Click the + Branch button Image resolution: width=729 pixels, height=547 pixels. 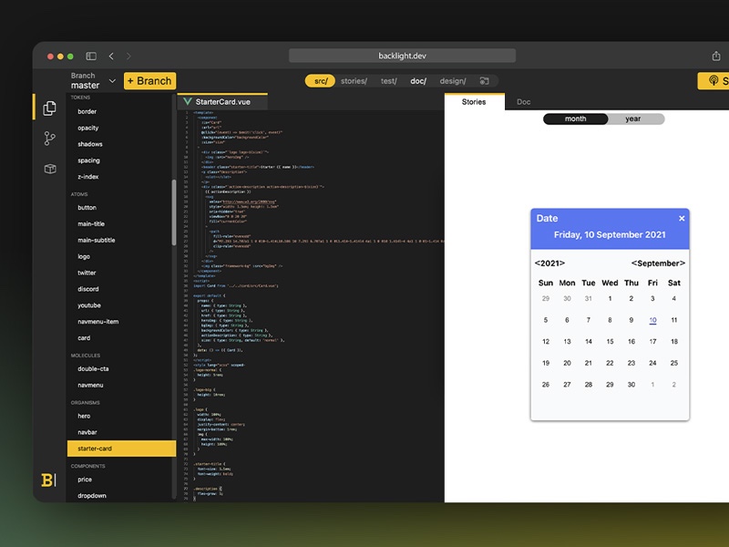coord(149,81)
